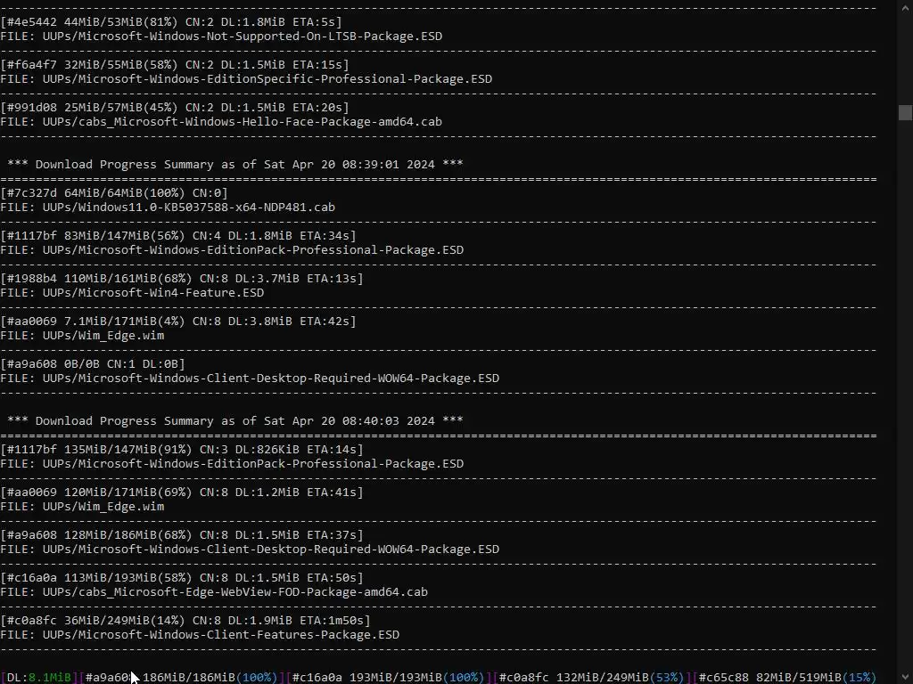Select Microsoft-Win4-Feature.ESD file line

point(132,293)
